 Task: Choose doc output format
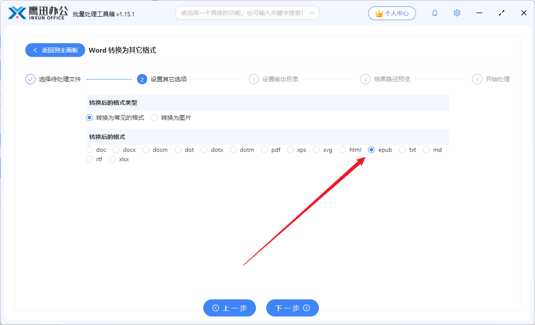click(x=96, y=150)
